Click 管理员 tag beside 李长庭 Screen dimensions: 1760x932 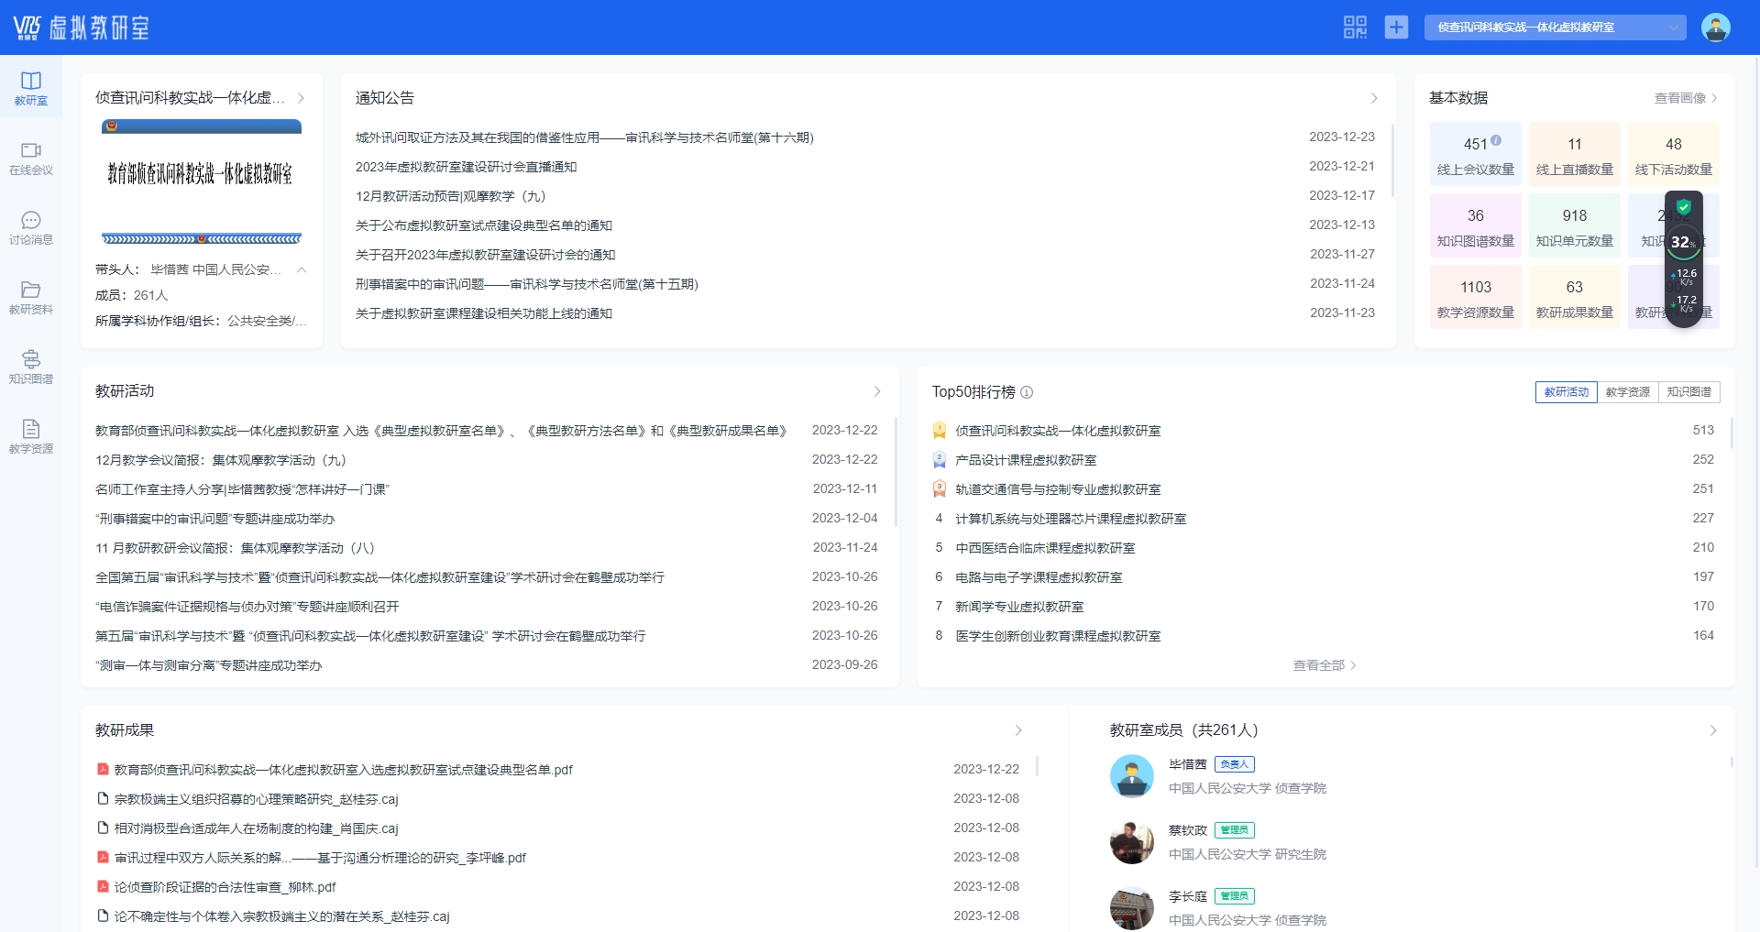click(1234, 896)
